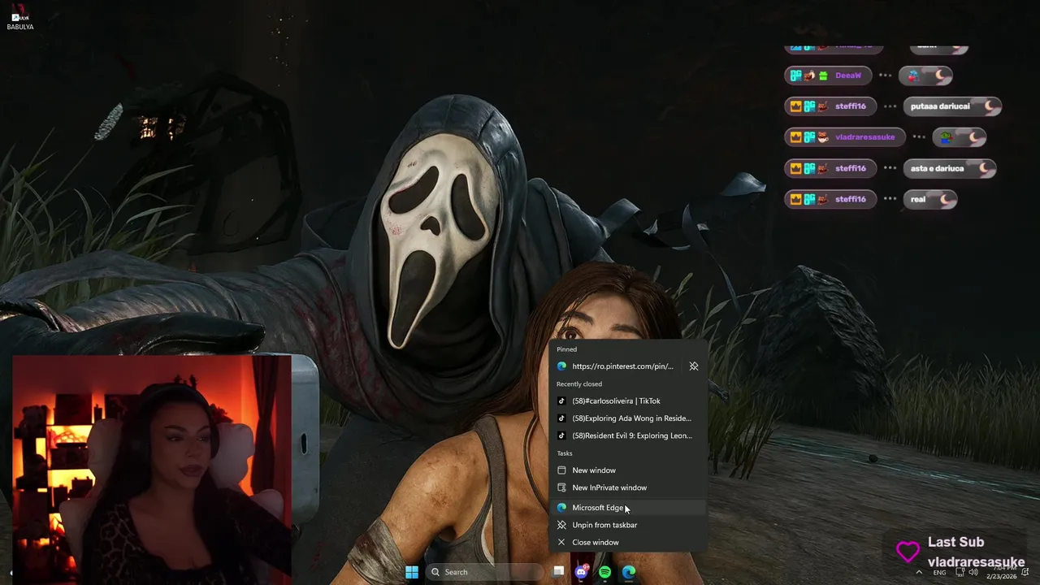Choose Unpin from taskbar
The height and width of the screenshot is (585, 1040).
coord(626,525)
